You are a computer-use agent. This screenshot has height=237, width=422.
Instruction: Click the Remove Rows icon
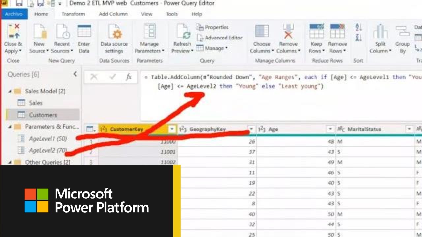tap(337, 31)
